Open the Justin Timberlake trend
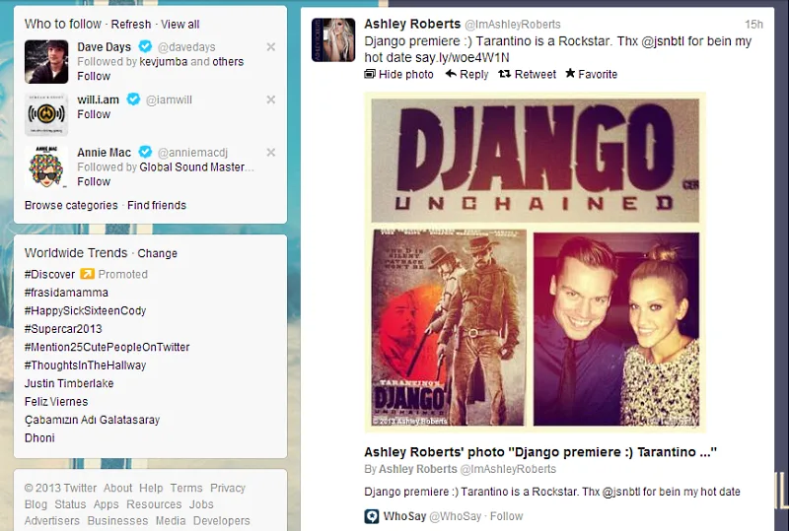 [69, 383]
